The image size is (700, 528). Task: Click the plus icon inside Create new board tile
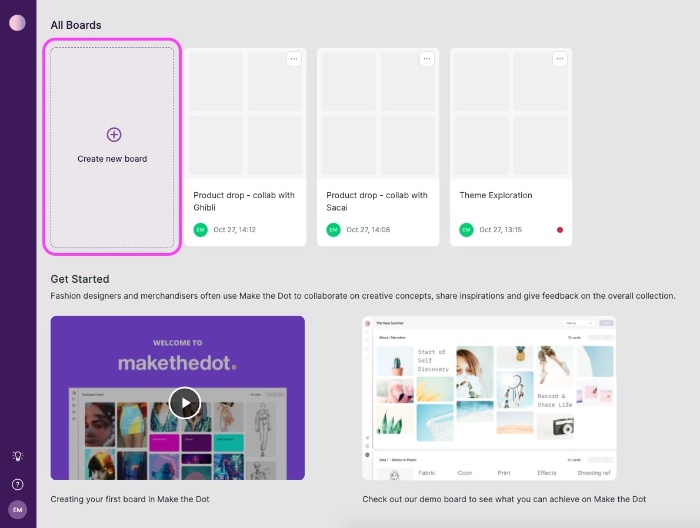[113, 134]
